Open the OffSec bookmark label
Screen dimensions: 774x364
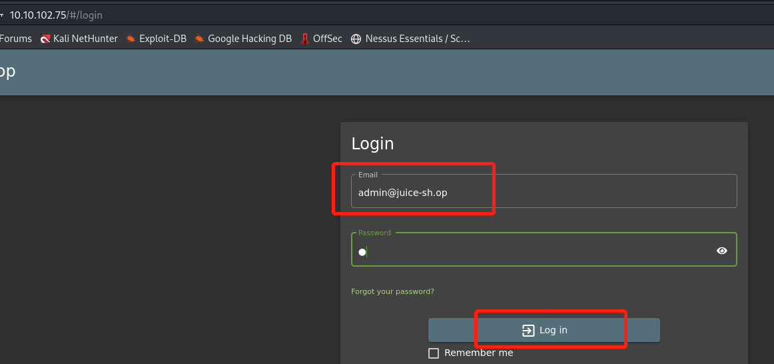click(x=327, y=39)
